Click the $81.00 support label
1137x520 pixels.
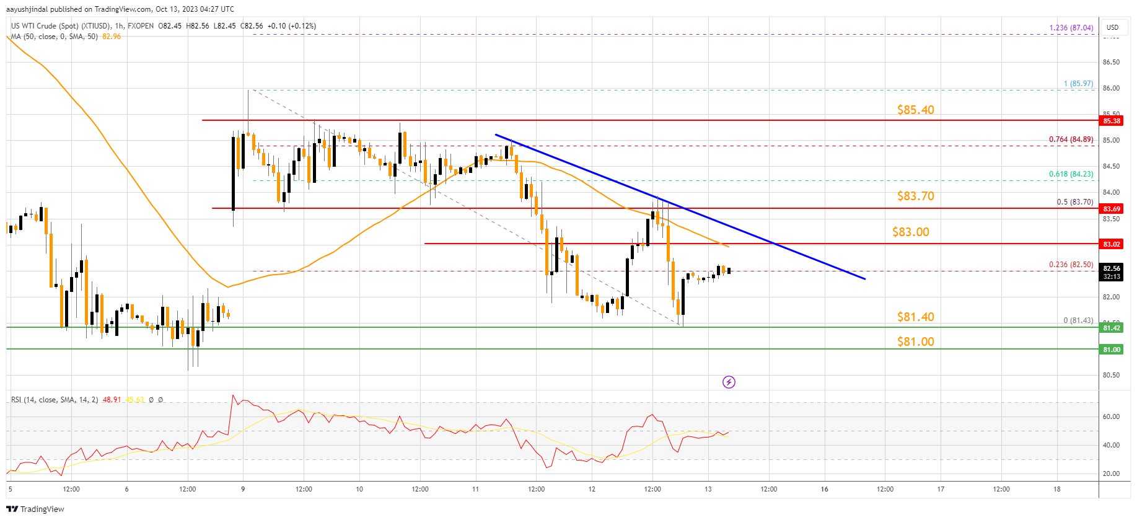pyautogui.click(x=916, y=342)
